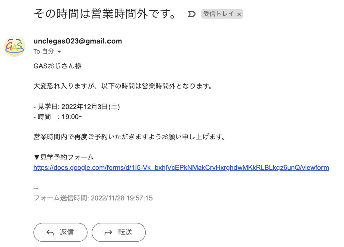Viewport: 344px width, 247px height.
Task: Click the To 自分 recipient text
Action: click(x=44, y=52)
